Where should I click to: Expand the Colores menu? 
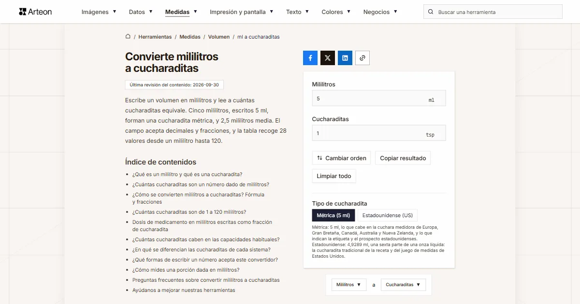pyautogui.click(x=336, y=12)
